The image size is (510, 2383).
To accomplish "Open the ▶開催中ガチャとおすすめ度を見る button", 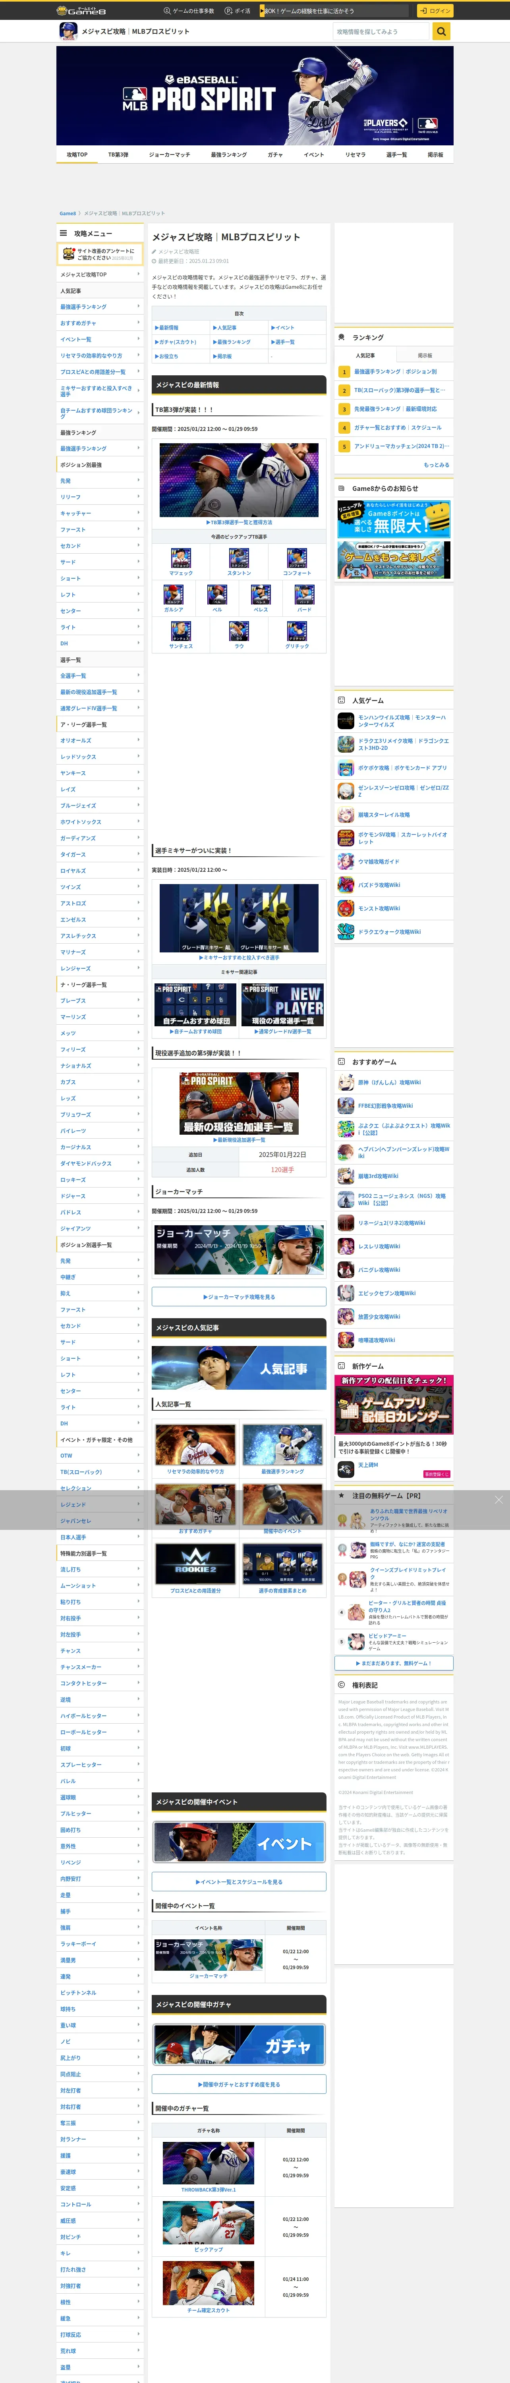I will [239, 2084].
